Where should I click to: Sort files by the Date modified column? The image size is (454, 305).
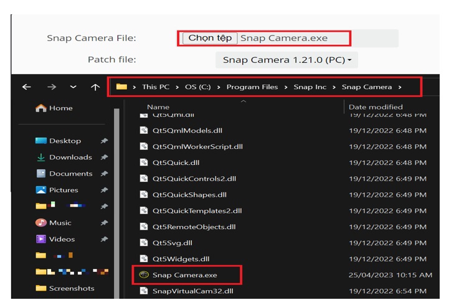point(376,107)
